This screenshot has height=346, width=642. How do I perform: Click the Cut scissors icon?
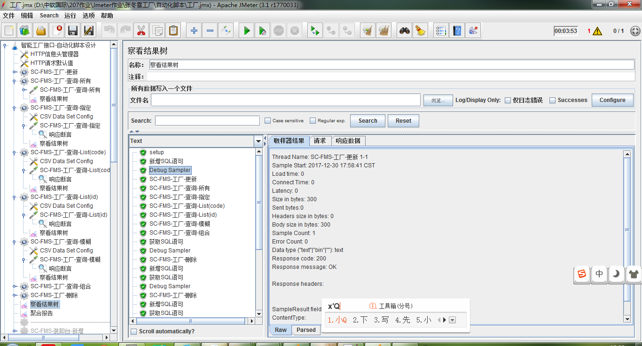coord(141,31)
